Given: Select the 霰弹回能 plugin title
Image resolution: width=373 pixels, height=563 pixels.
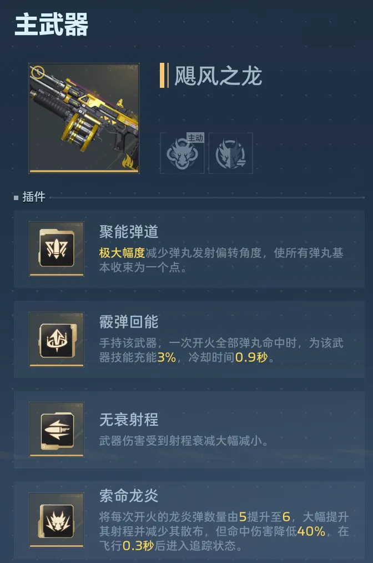Looking at the screenshot, I should (129, 322).
